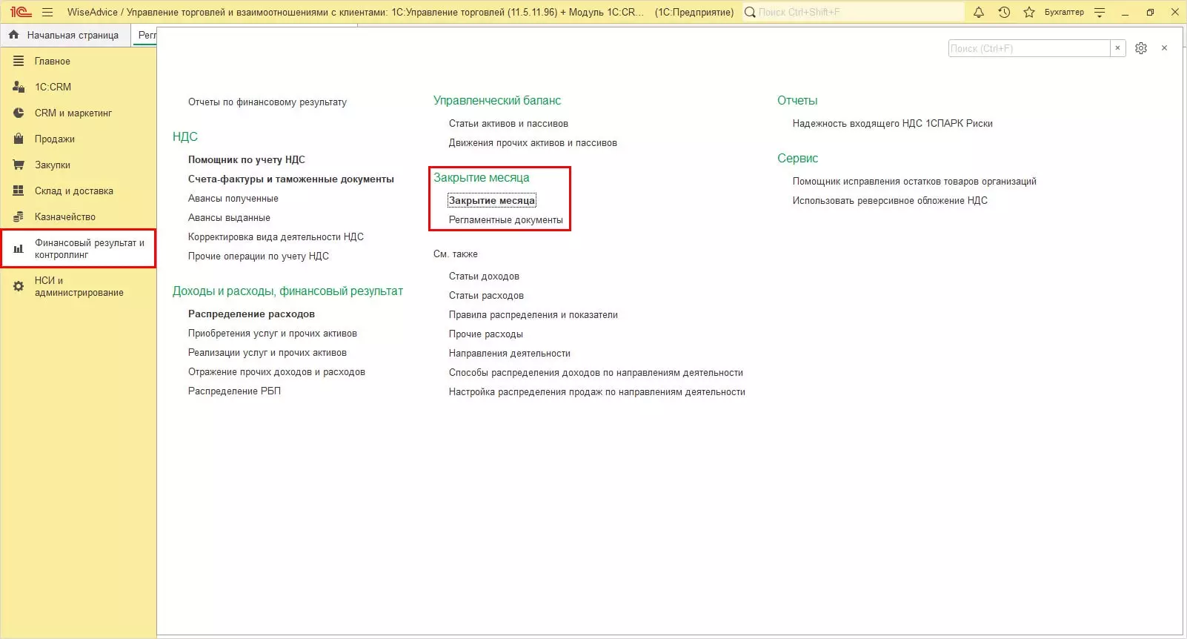Open Продажи section

click(x=55, y=139)
